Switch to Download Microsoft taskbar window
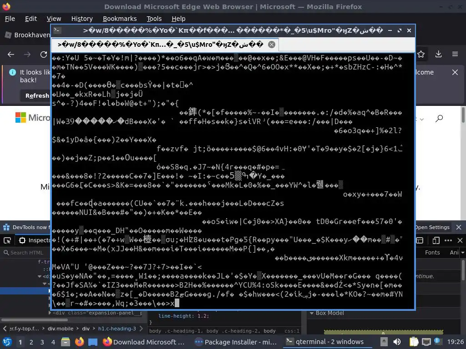Viewport: 466px width, 349px height. [144, 342]
